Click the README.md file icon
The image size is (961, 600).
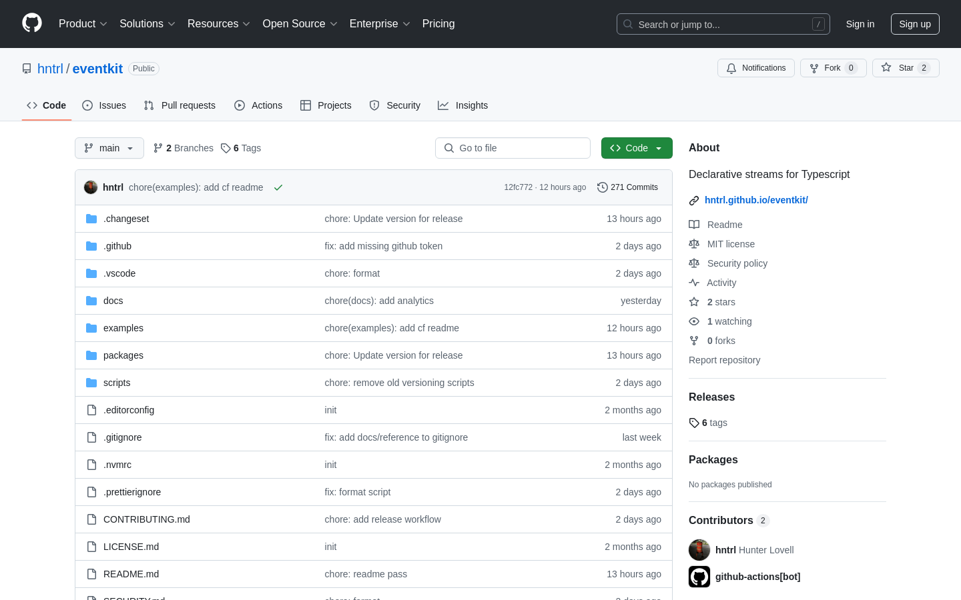tap(91, 574)
